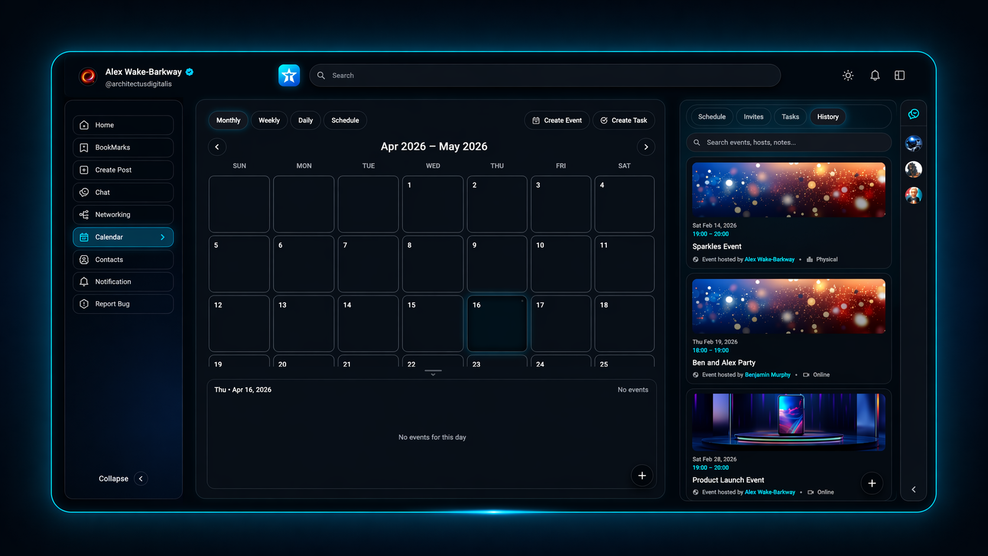
Task: Select April 10 calendar cell
Action: 561,264
